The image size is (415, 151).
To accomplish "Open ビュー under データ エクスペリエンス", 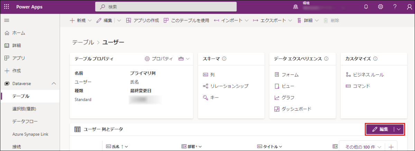I will click(284, 86).
